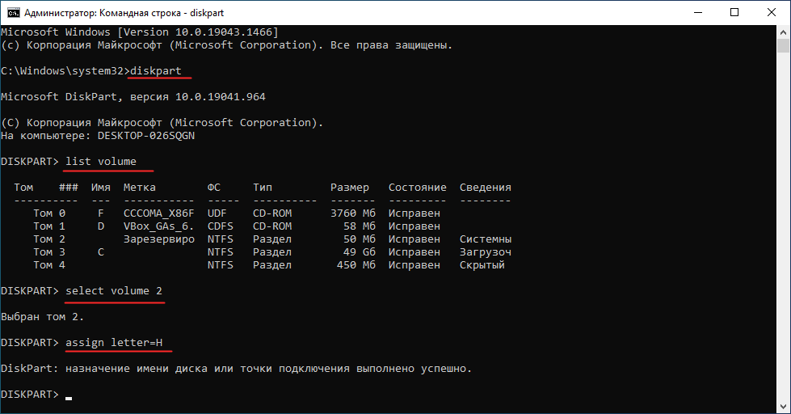Click the size value '450 Мб'
The image size is (791, 414).
(x=356, y=265)
